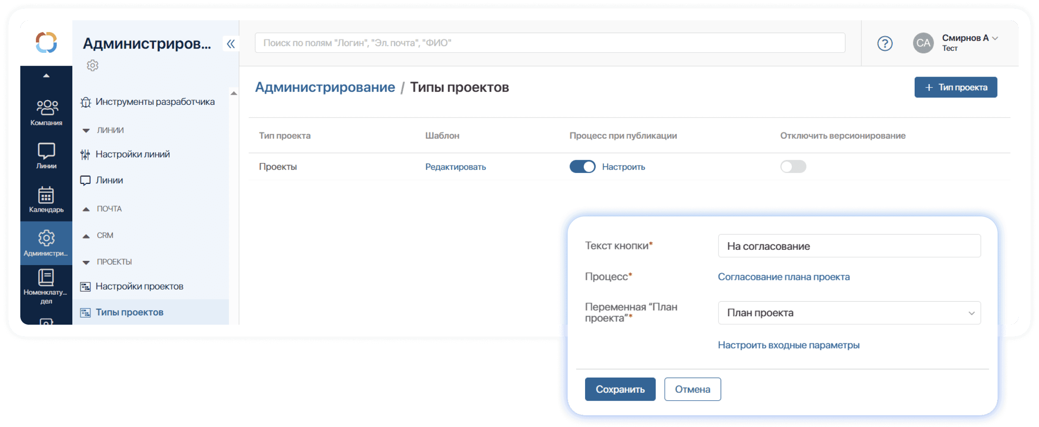Click the help question mark icon
1039x427 pixels.
[885, 44]
